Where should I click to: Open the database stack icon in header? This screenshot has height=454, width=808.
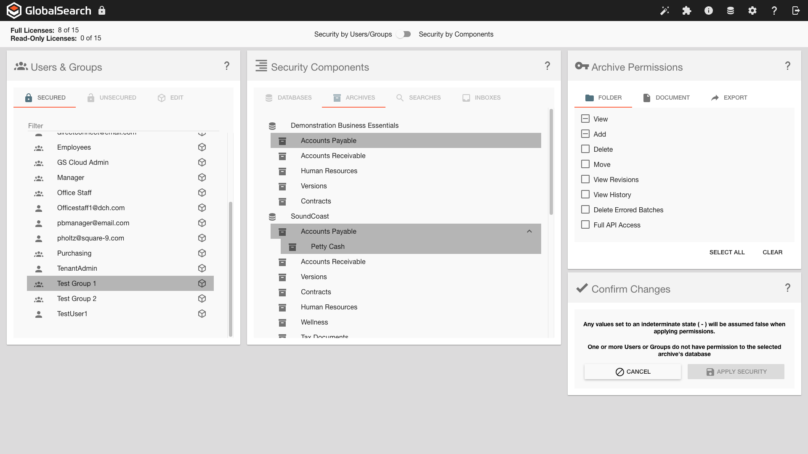(x=731, y=11)
